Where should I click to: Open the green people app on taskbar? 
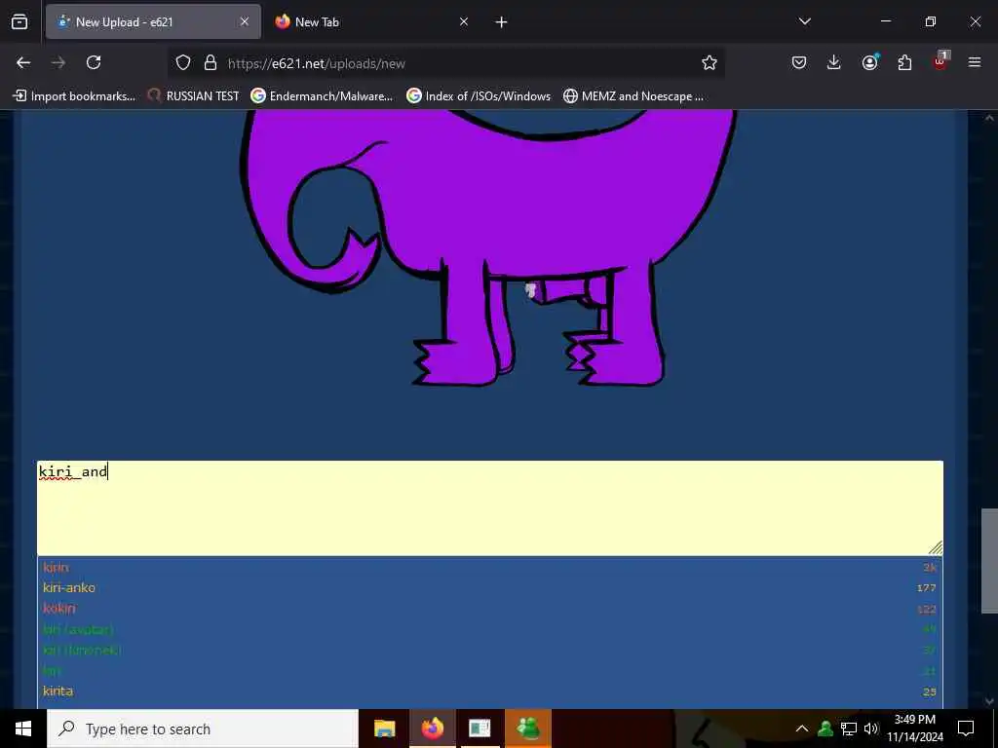point(528,729)
